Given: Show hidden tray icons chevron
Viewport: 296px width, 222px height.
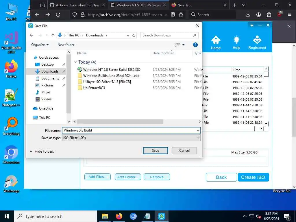Looking at the screenshot, I should coord(245,216).
